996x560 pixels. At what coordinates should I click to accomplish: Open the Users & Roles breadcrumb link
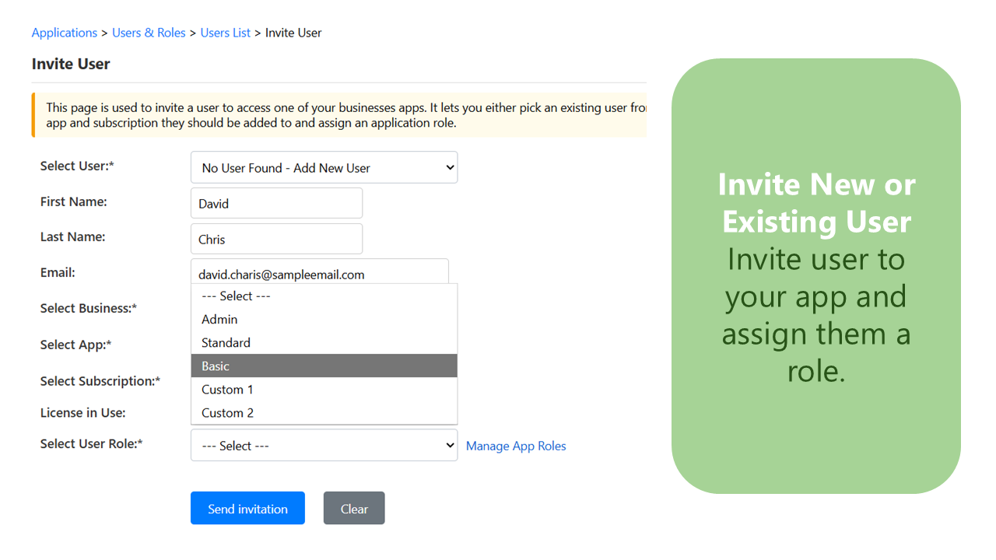(149, 33)
